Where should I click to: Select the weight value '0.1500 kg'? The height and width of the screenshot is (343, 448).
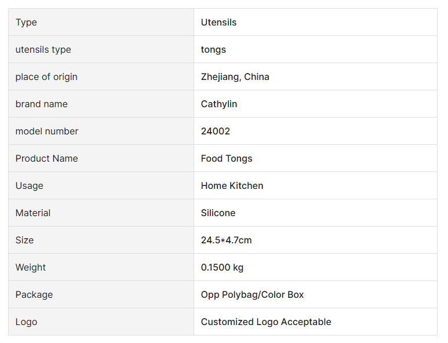click(222, 268)
